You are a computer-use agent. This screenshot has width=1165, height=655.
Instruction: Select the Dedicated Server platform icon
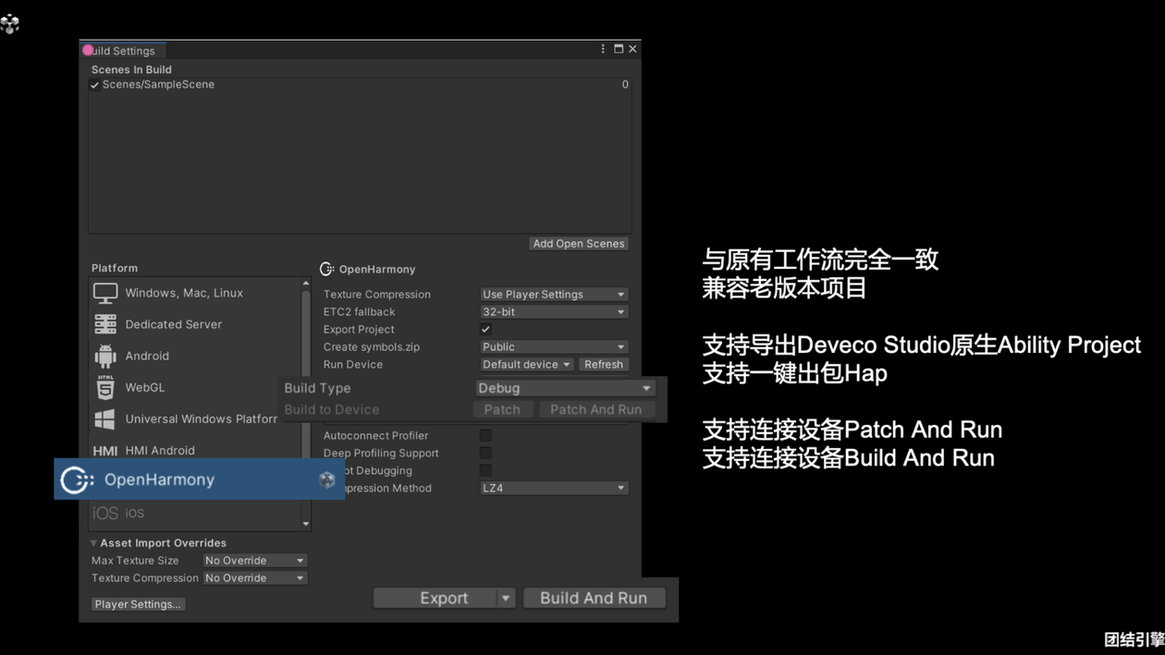pyautogui.click(x=104, y=324)
